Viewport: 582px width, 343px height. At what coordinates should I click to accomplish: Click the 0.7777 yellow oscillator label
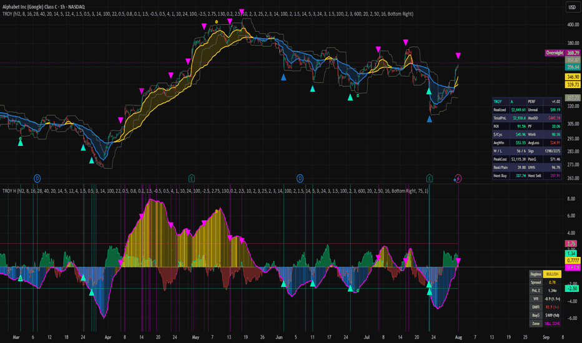573,261
